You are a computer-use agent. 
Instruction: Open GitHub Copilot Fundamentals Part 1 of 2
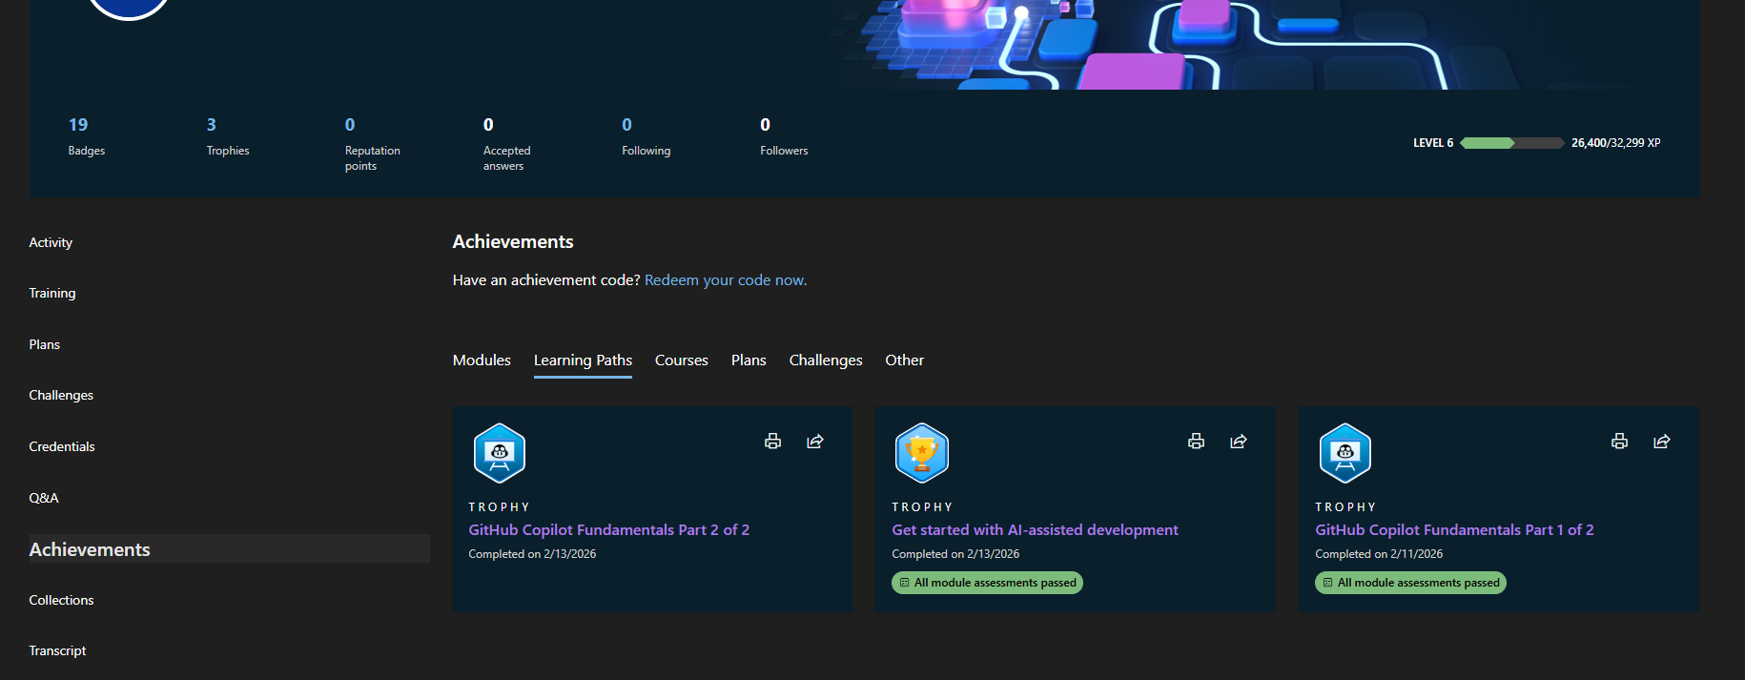point(1454,530)
